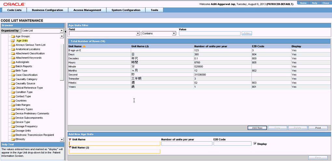Click the Countries folder icon
332x161 pixels.
coord(13,101)
